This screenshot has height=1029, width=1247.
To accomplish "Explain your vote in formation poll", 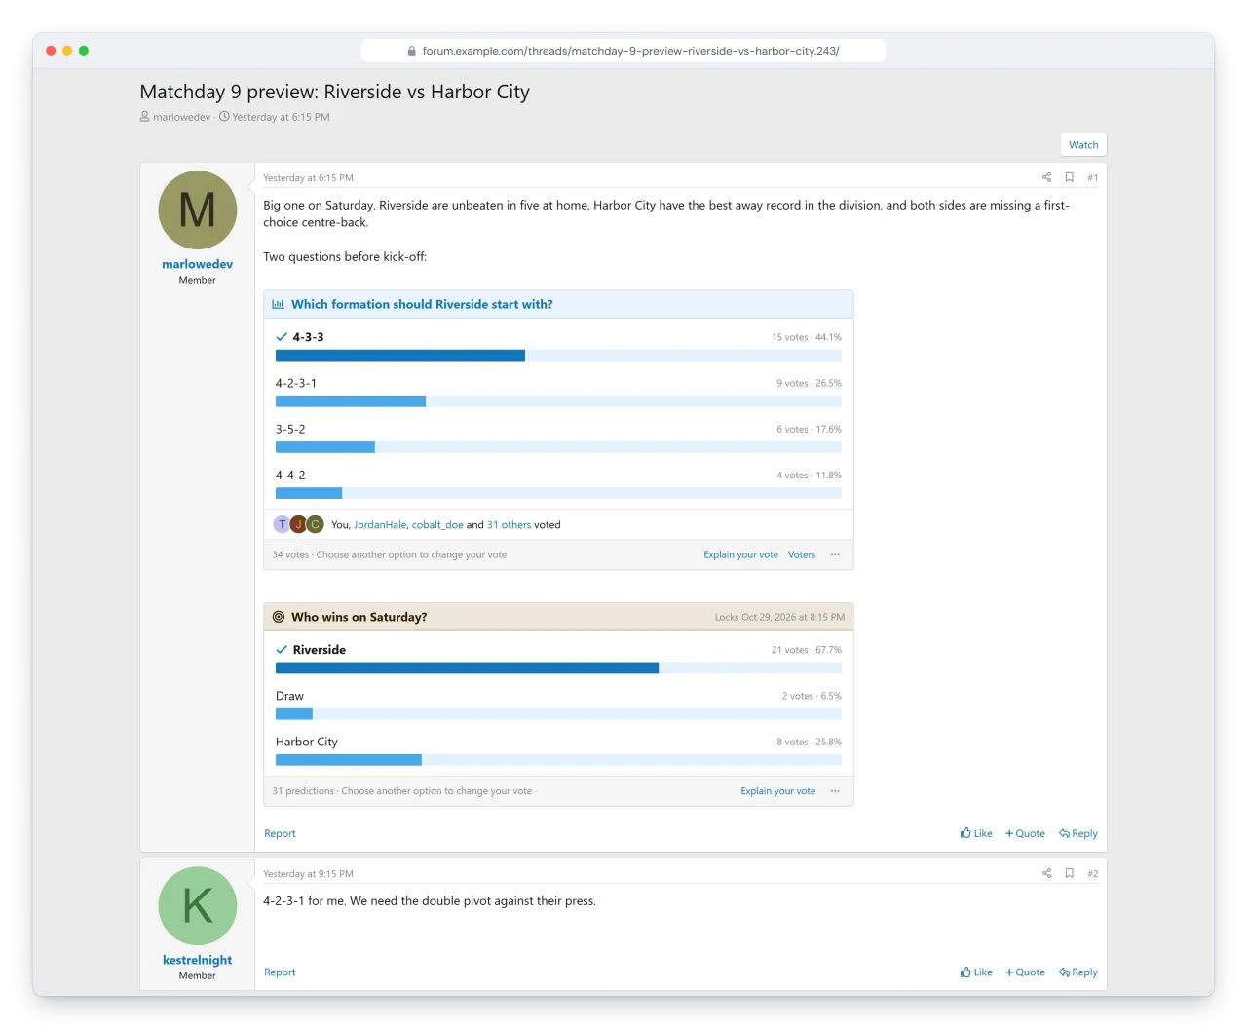I will click(740, 554).
